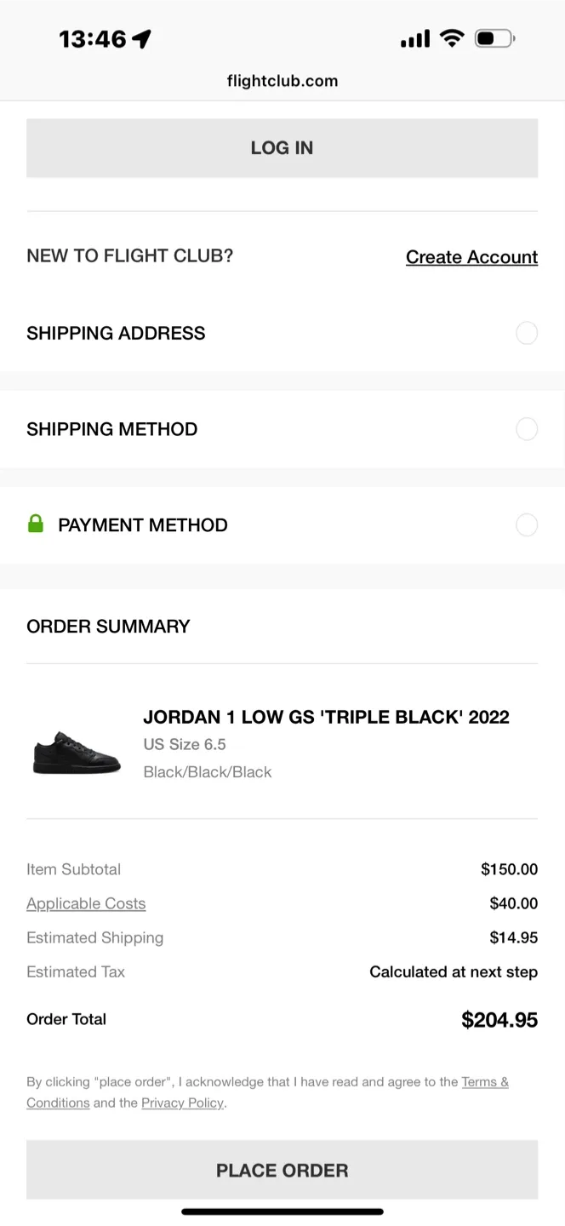565x1226 pixels.
Task: Expand the Shipping Method section
Action: 111,429
